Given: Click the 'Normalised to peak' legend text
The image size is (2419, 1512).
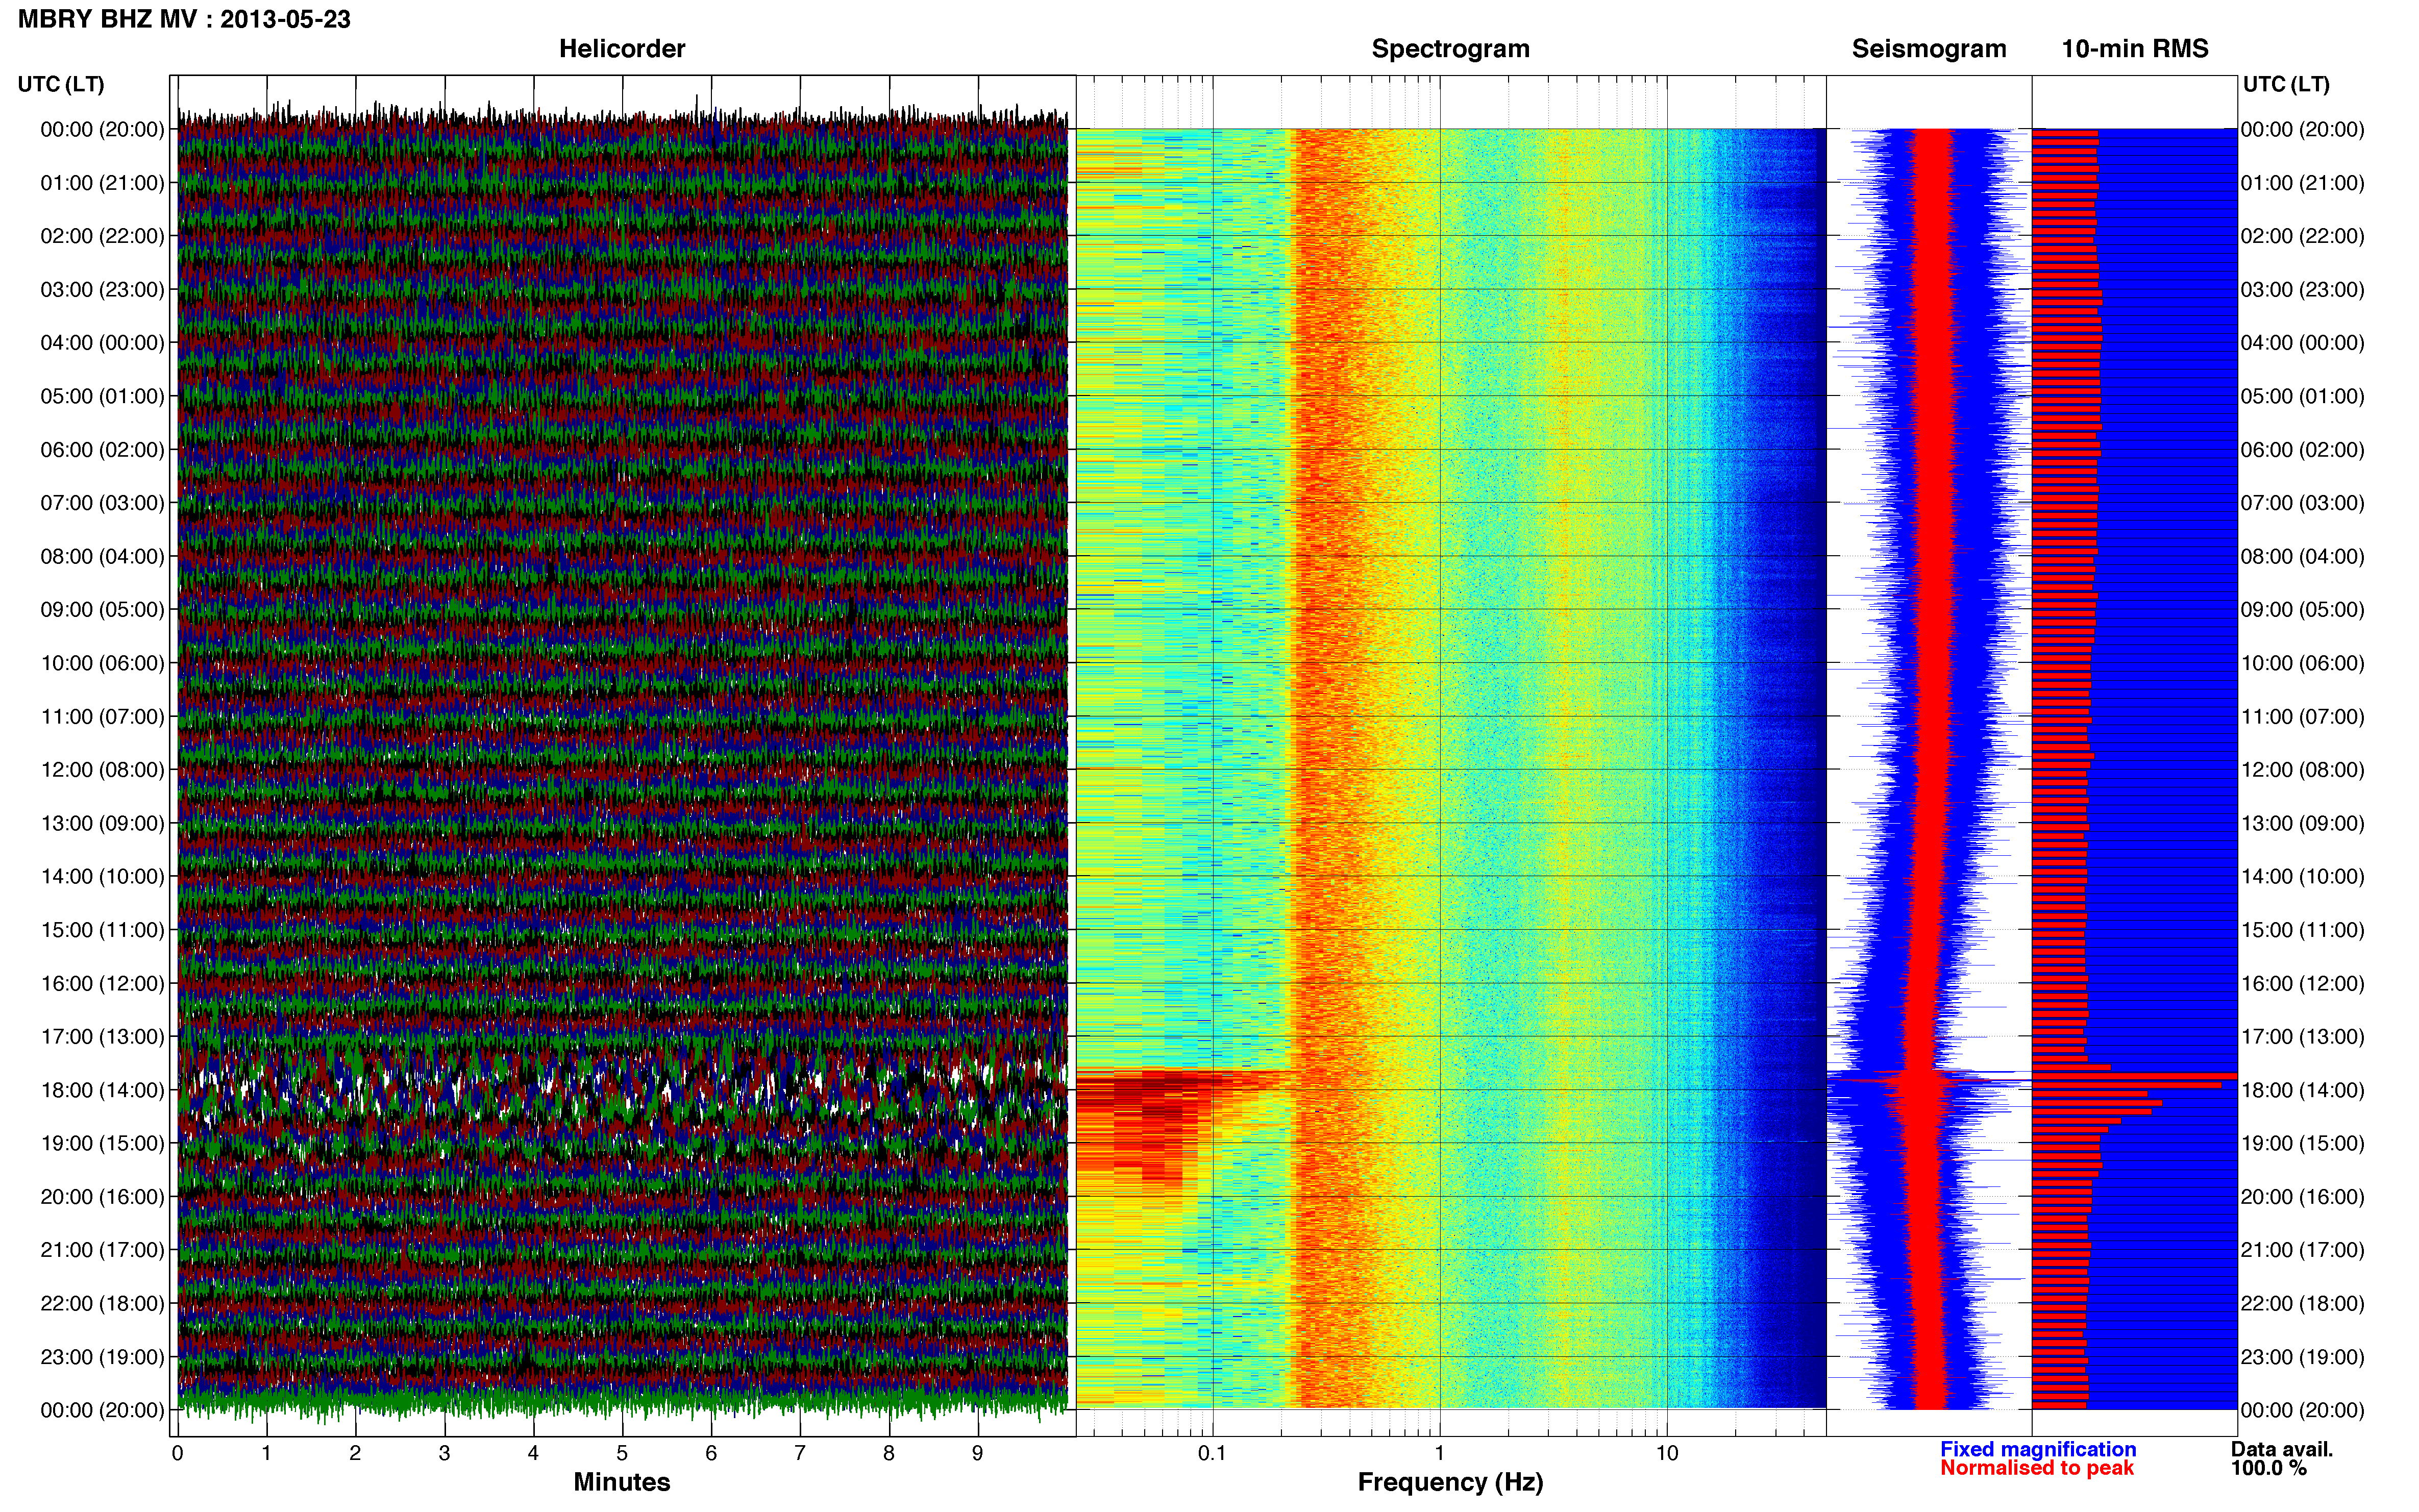Looking at the screenshot, I should click(x=2037, y=1468).
